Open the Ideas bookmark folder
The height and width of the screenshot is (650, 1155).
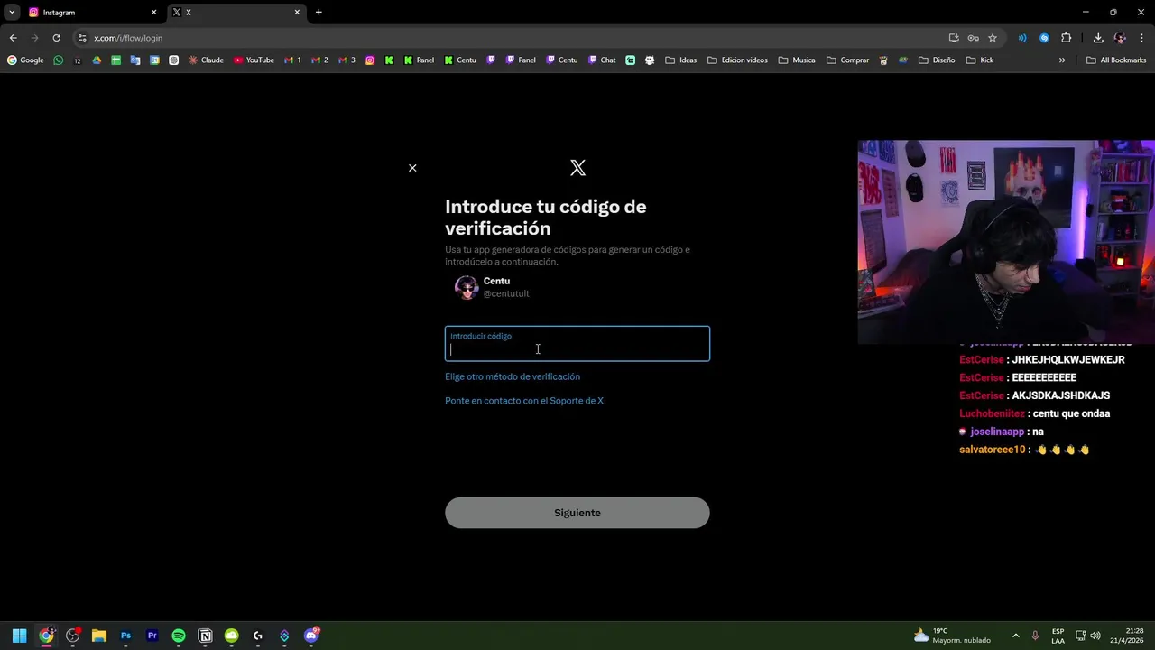680,60
